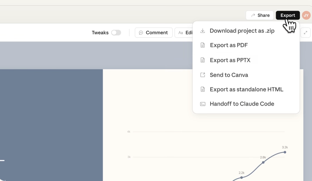Click the standalone HTML file icon

pyautogui.click(x=203, y=89)
